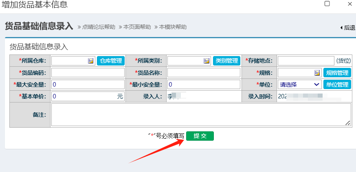Screen dimensions: 356x172
Task: Click the 单位管理 button
Action: coord(337,85)
